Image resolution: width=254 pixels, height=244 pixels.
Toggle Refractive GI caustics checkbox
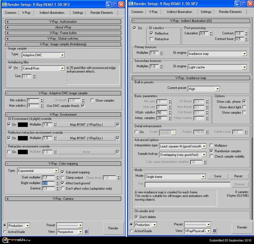[x=151, y=39]
